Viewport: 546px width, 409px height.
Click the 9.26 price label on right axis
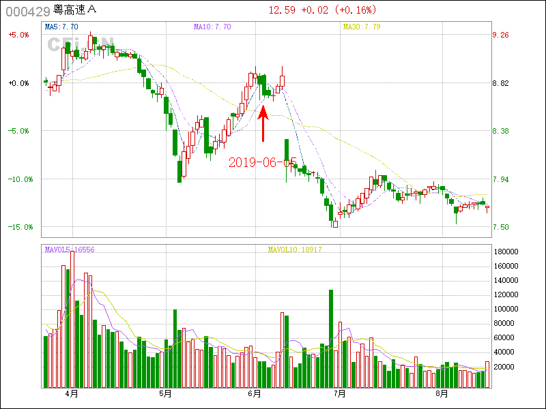click(501, 35)
